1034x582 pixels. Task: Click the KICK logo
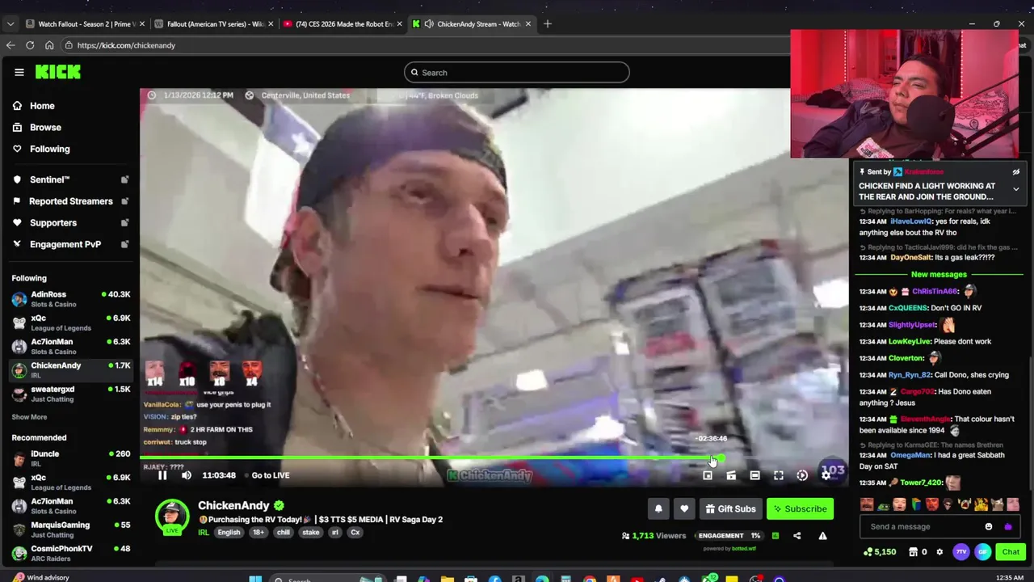click(x=57, y=72)
